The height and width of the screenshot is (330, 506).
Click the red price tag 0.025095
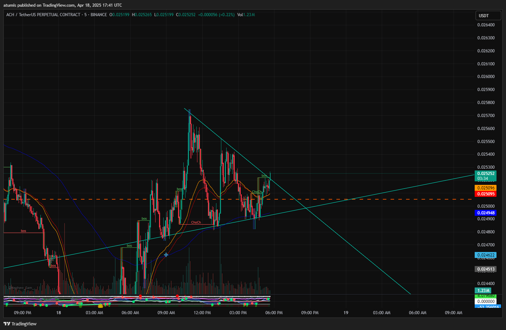[x=486, y=194]
